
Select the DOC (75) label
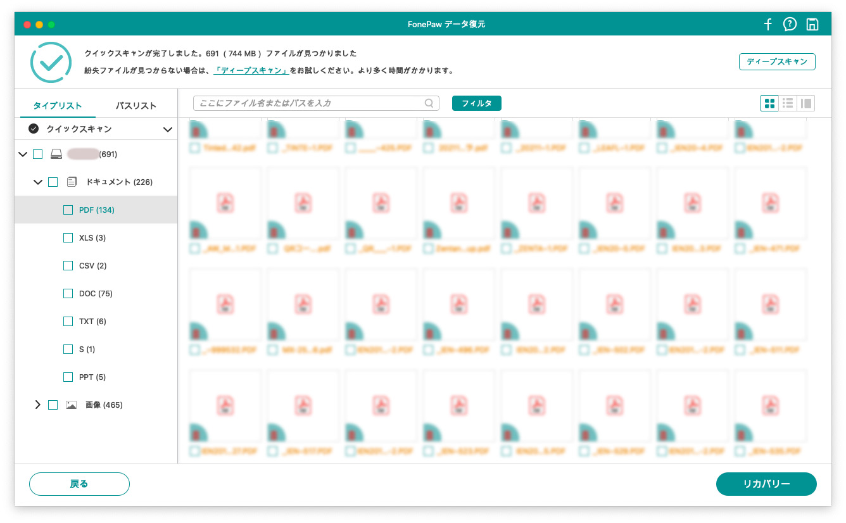pyautogui.click(x=96, y=293)
